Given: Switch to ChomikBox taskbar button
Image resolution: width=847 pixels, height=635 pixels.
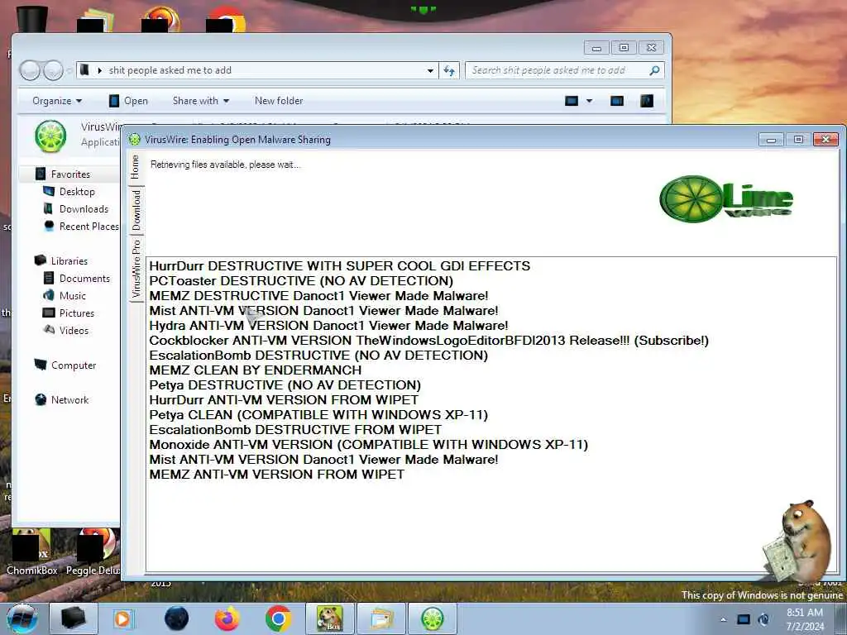Looking at the screenshot, I should click(329, 618).
